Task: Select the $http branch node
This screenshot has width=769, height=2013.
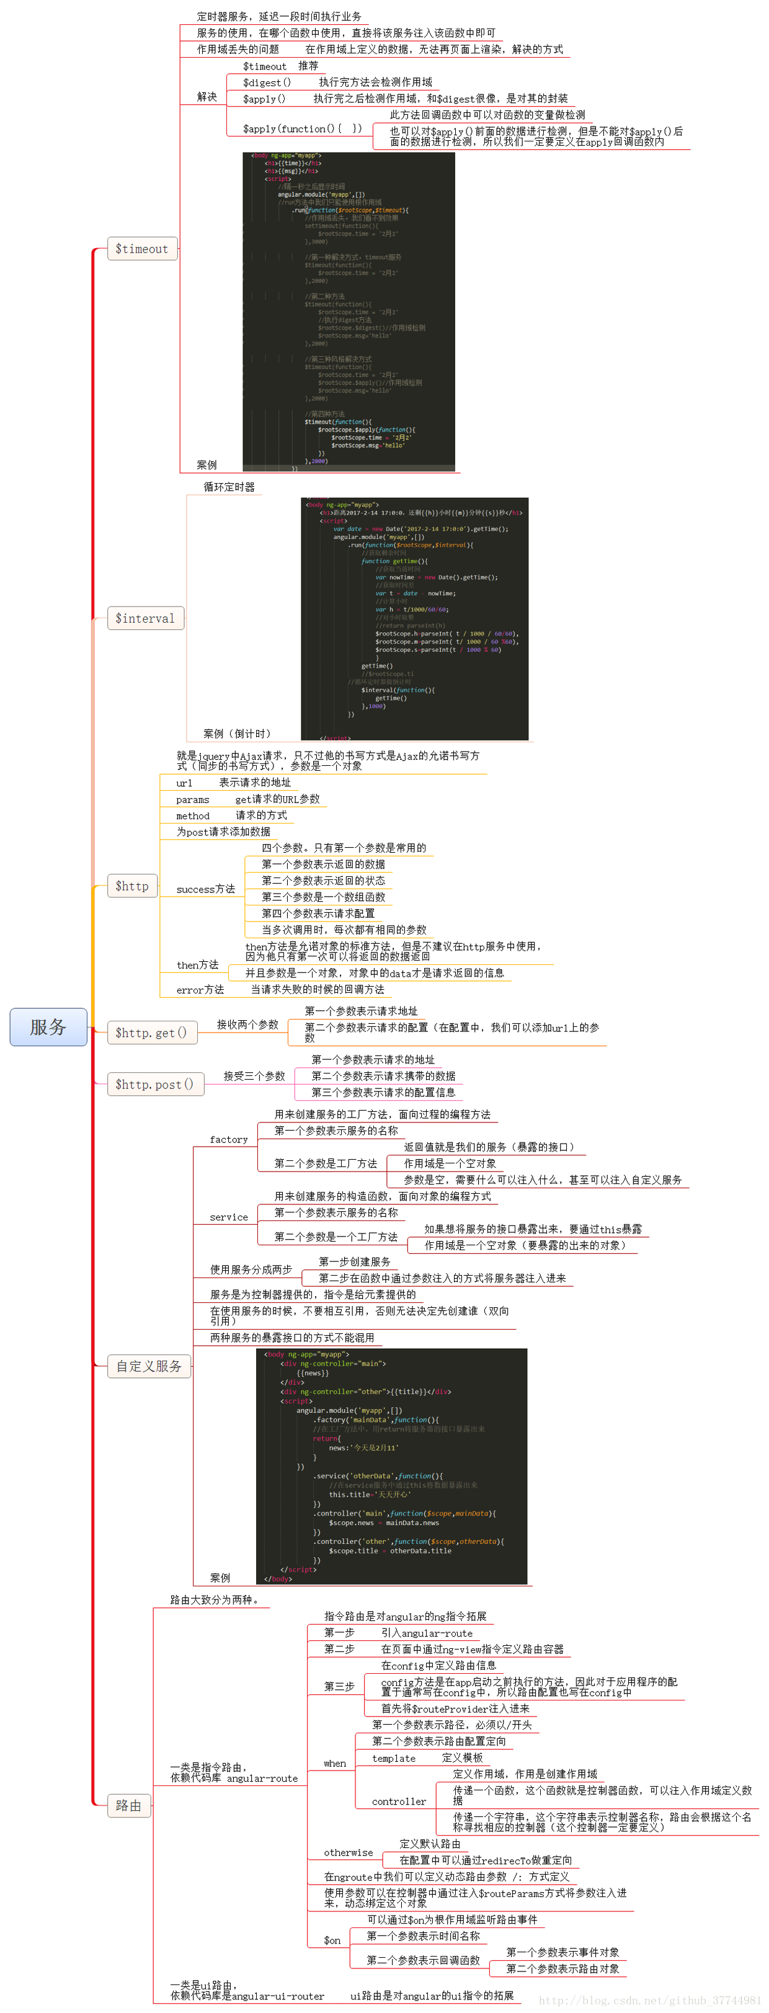Action: click(132, 886)
